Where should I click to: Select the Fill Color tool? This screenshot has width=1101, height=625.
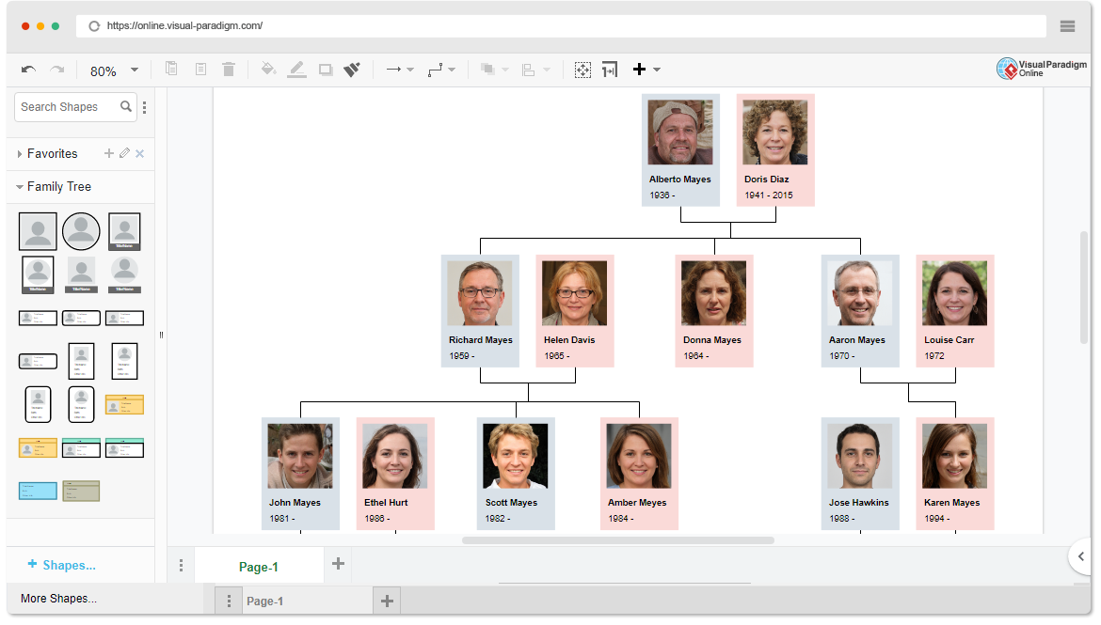click(268, 69)
